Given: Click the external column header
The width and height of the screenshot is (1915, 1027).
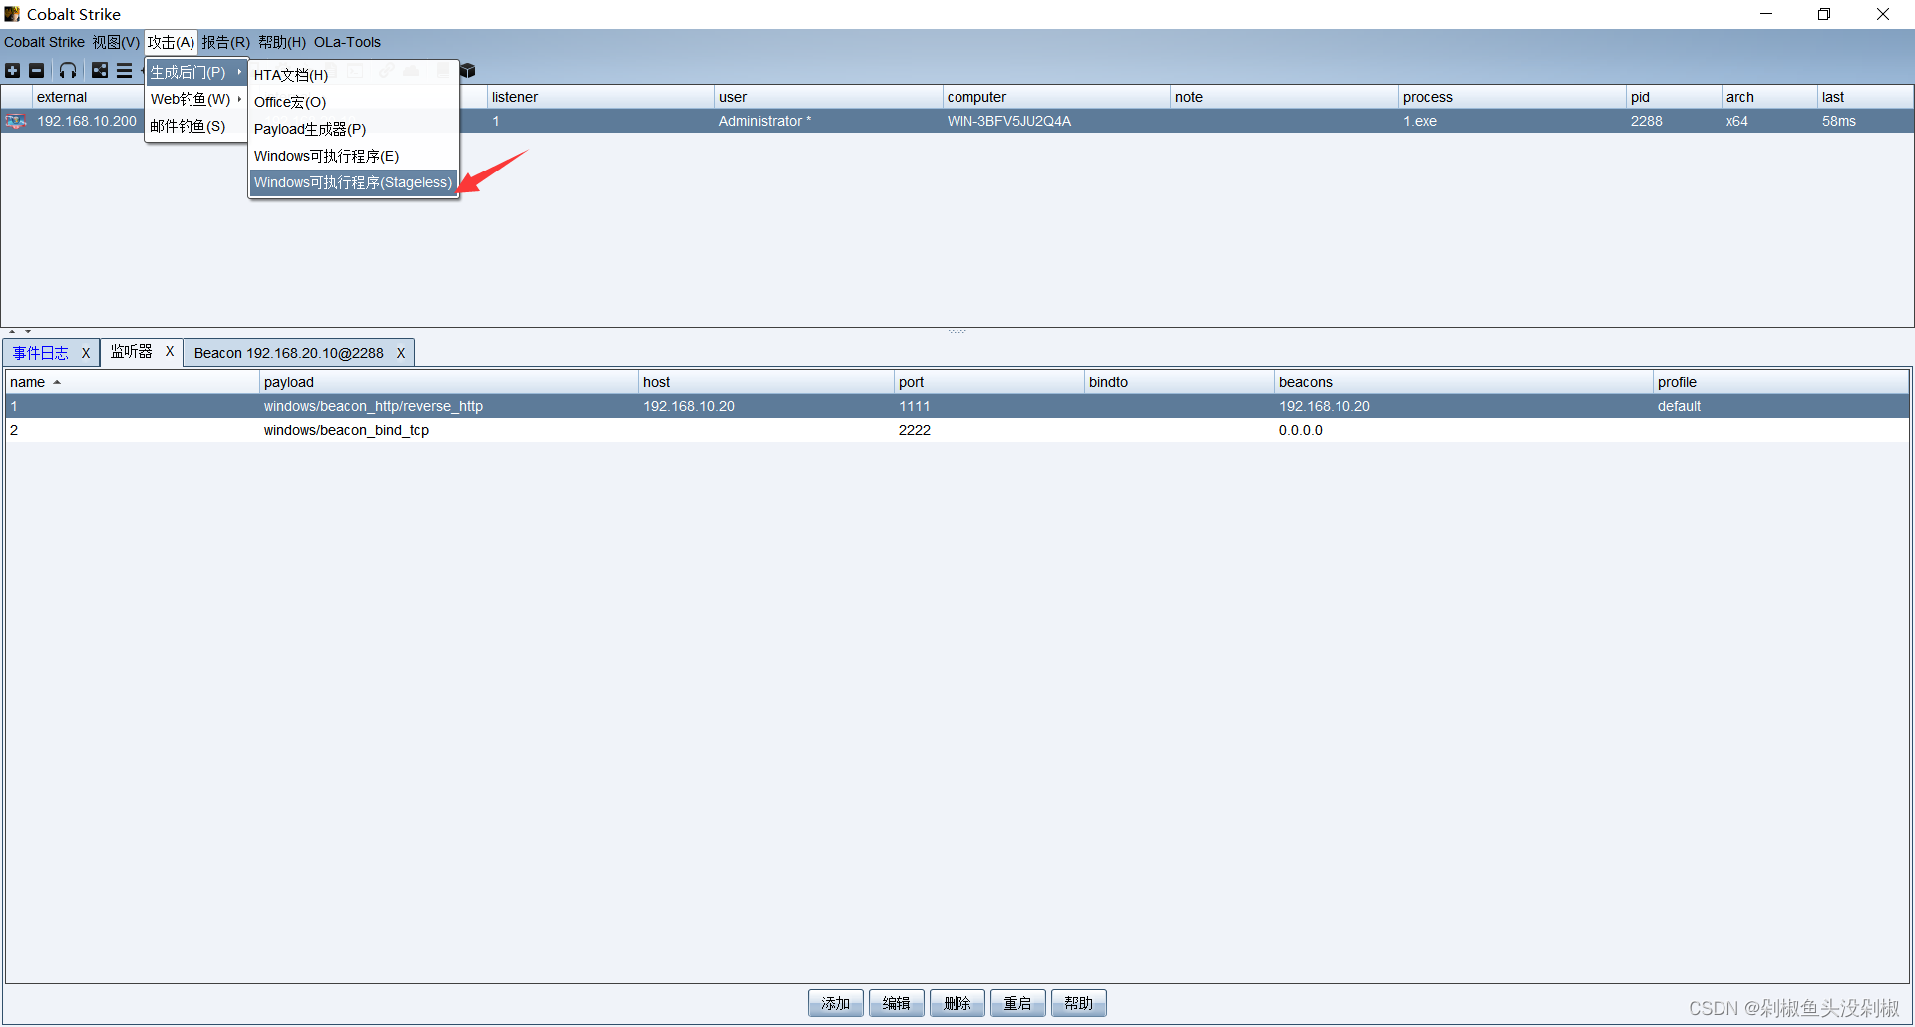Looking at the screenshot, I should point(88,97).
